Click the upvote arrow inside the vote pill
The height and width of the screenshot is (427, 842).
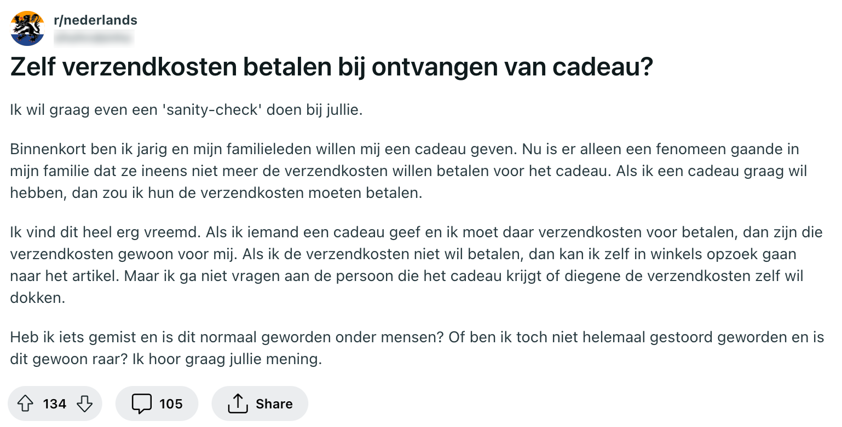pyautogui.click(x=25, y=403)
